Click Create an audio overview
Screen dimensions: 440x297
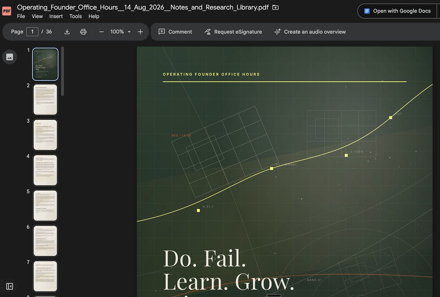pyautogui.click(x=310, y=32)
